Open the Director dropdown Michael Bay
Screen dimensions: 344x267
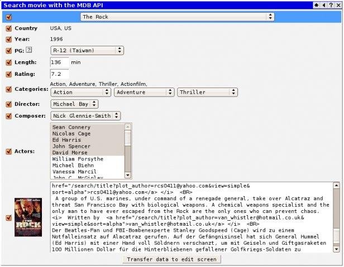[74, 104]
